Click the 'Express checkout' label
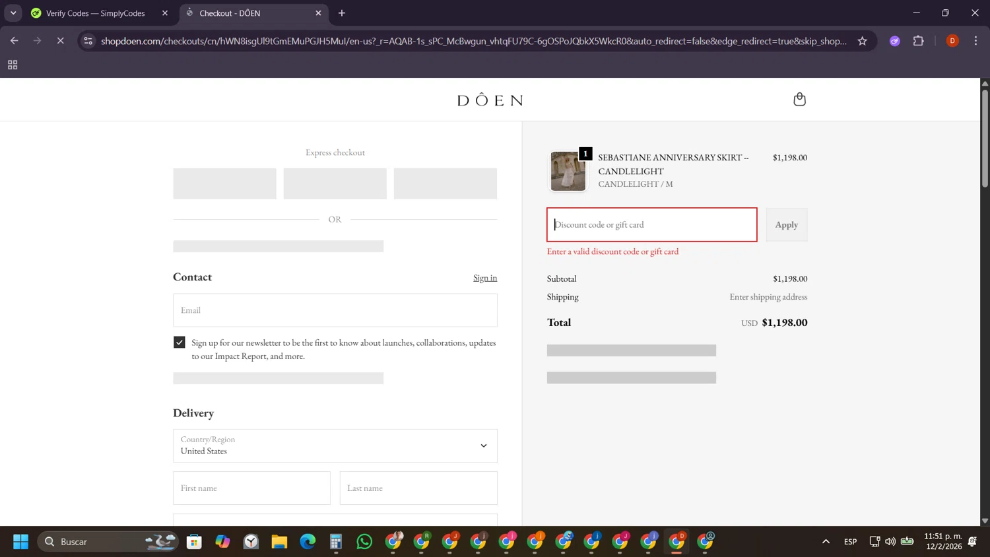990x557 pixels. [335, 152]
